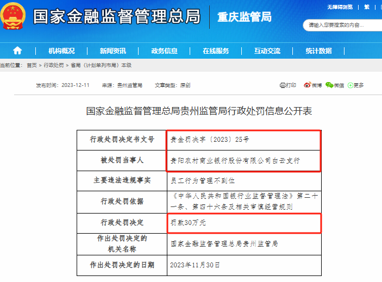Click the 行政处罚 breadcrumb link
The height and width of the screenshot is (282, 382).
click(54, 65)
